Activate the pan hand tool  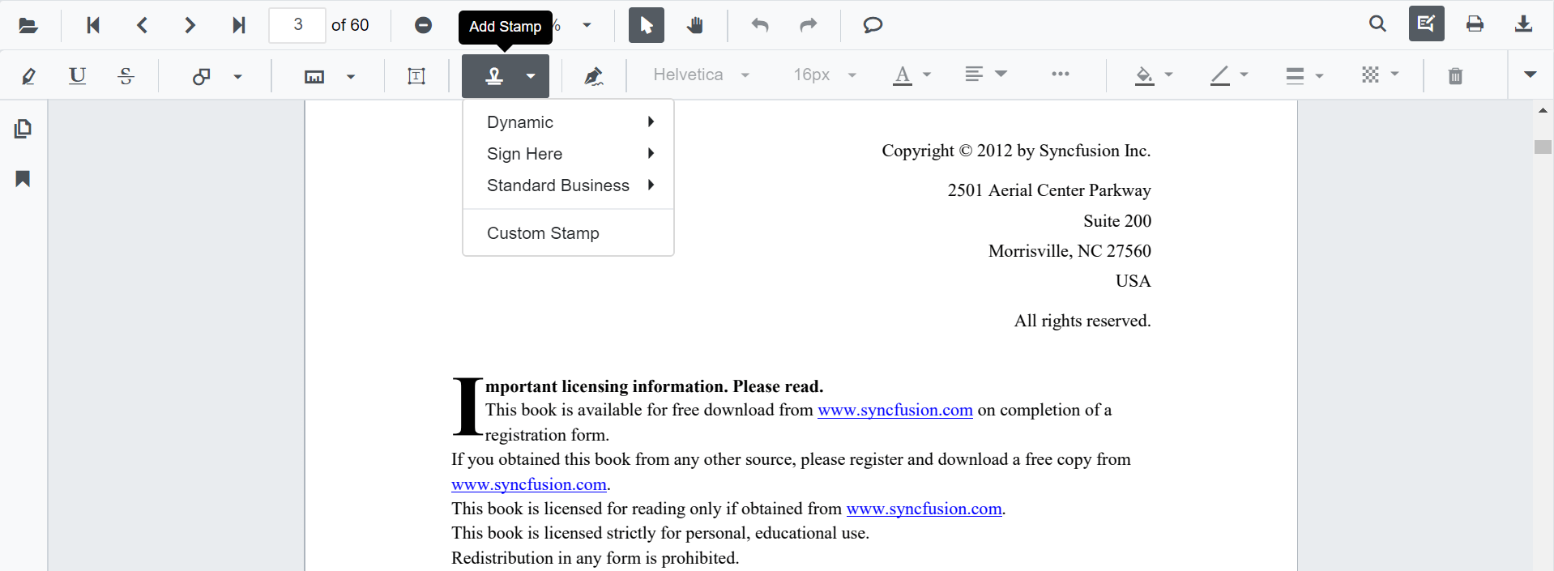tap(694, 25)
